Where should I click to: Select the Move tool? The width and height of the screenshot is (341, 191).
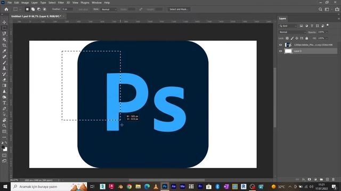(x=4, y=22)
